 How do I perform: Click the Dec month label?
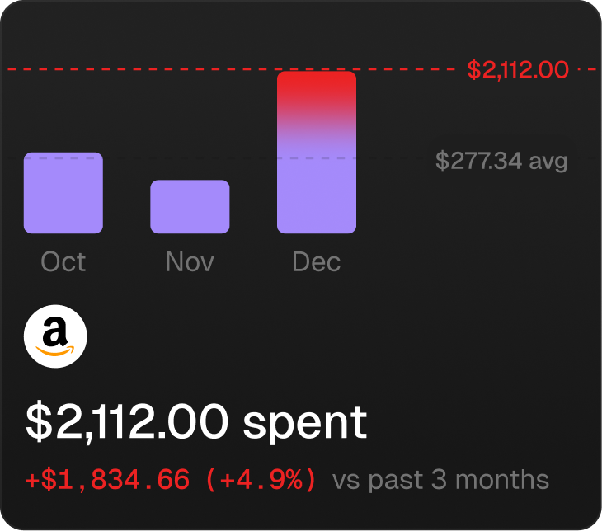(x=317, y=262)
